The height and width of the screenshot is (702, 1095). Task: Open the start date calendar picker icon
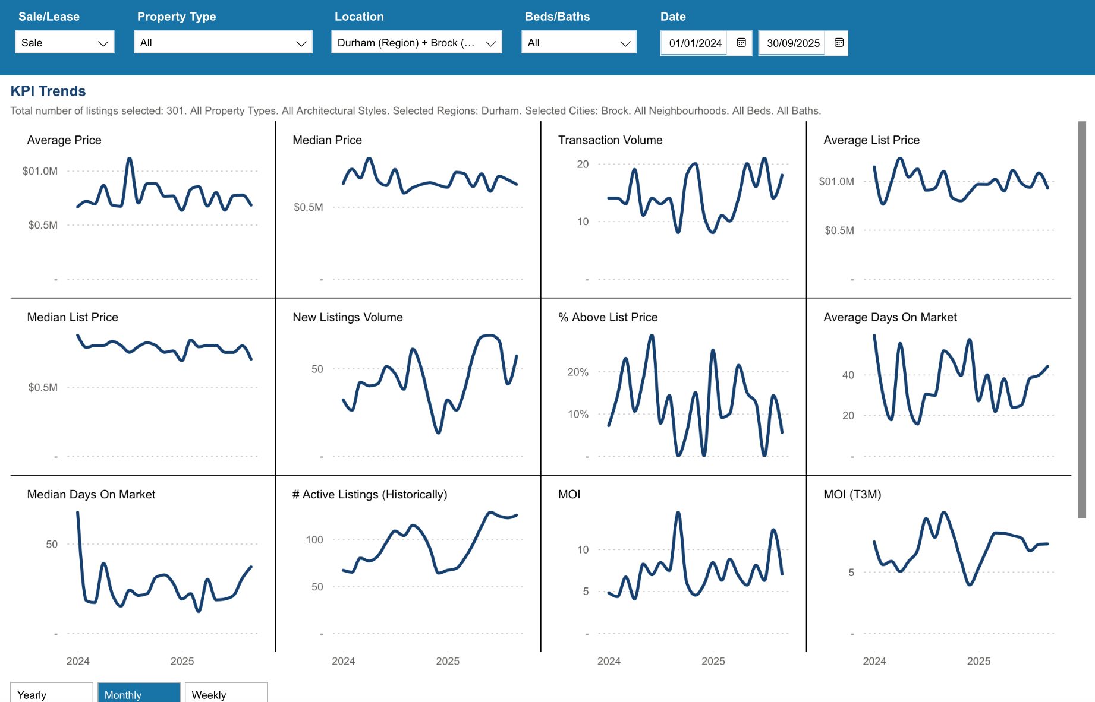pos(741,43)
